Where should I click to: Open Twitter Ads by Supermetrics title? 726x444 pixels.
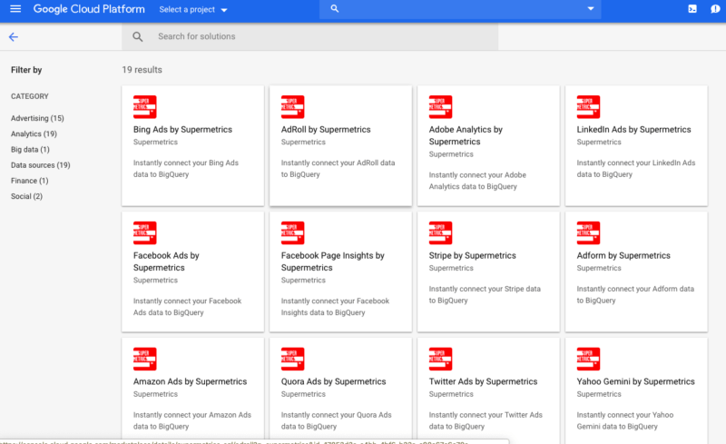coord(484,382)
